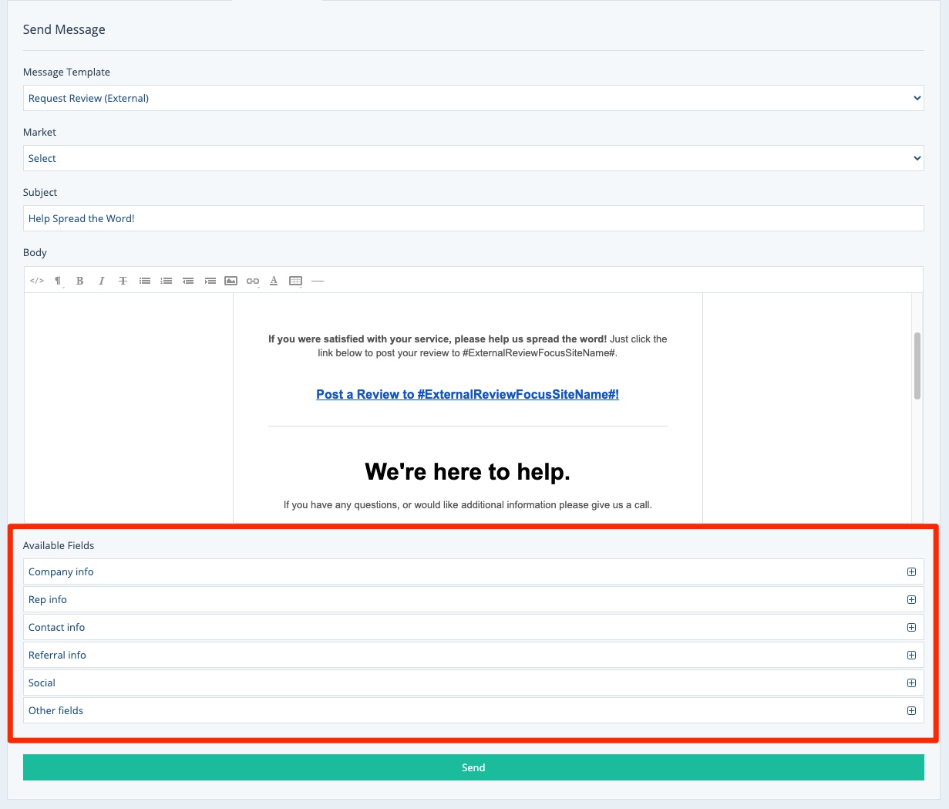Open the insert table menu
This screenshot has height=809, width=949.
(295, 281)
